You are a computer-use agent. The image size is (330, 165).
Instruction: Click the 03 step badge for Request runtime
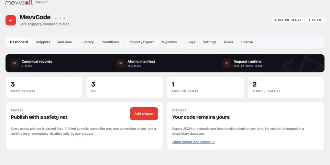pyautogui.click(x=227, y=63)
